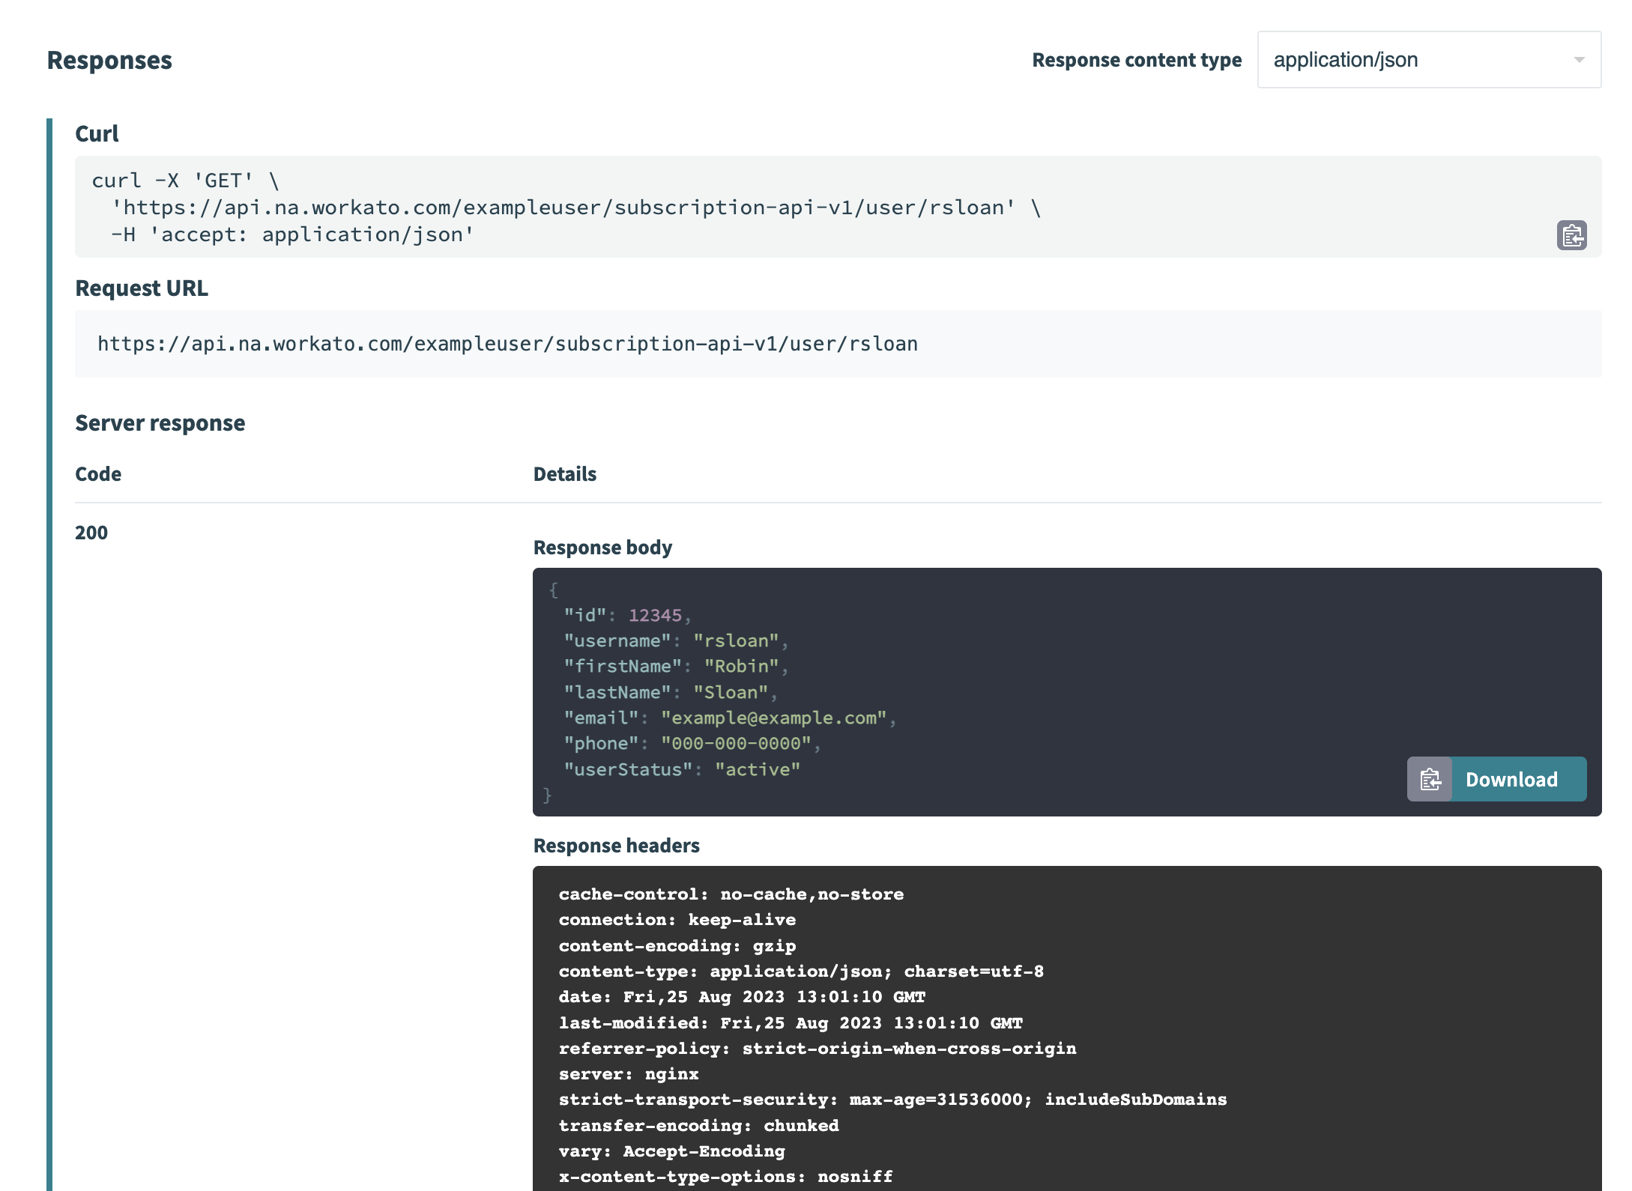
Task: Click inside the Response headers panel
Action: 899,1011
